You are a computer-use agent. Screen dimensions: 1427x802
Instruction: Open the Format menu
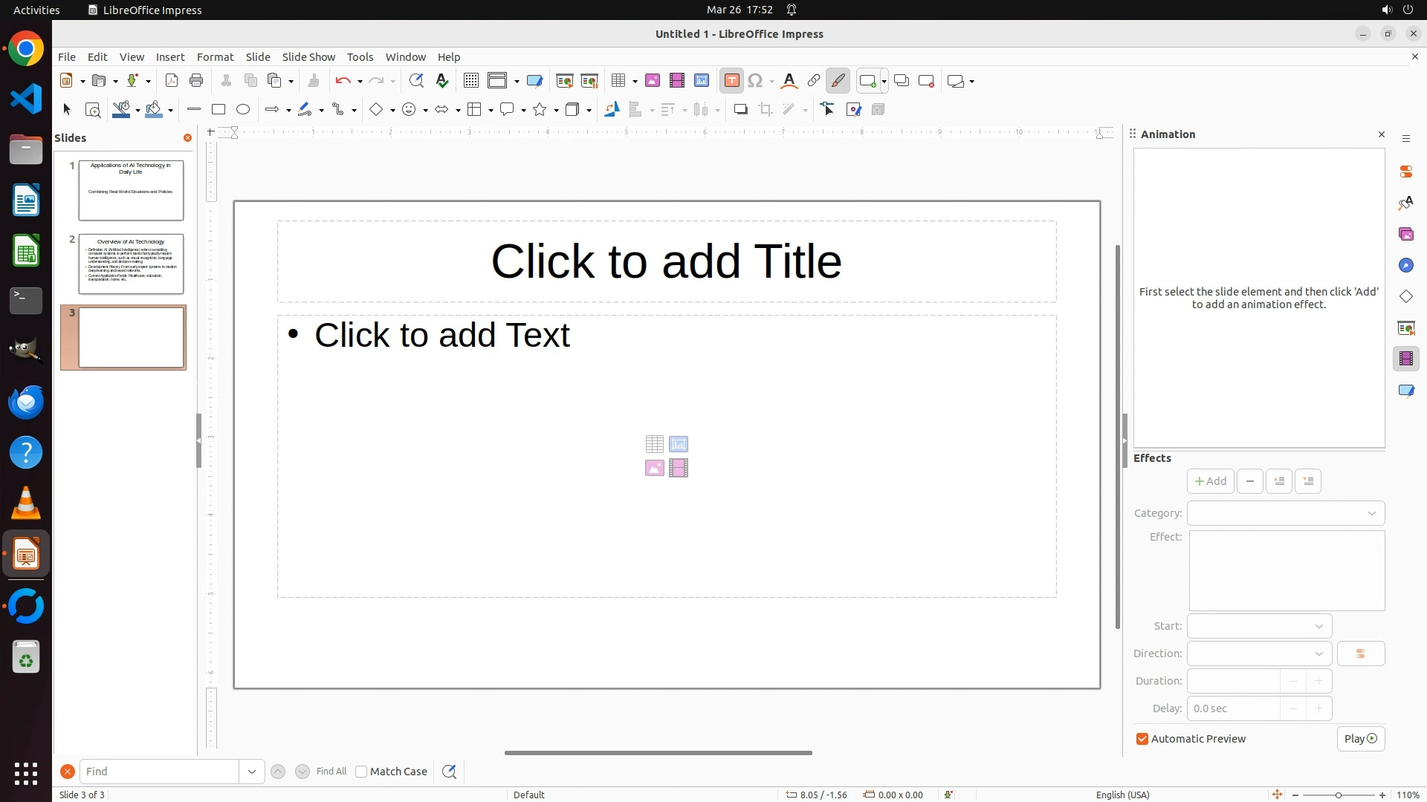(215, 57)
